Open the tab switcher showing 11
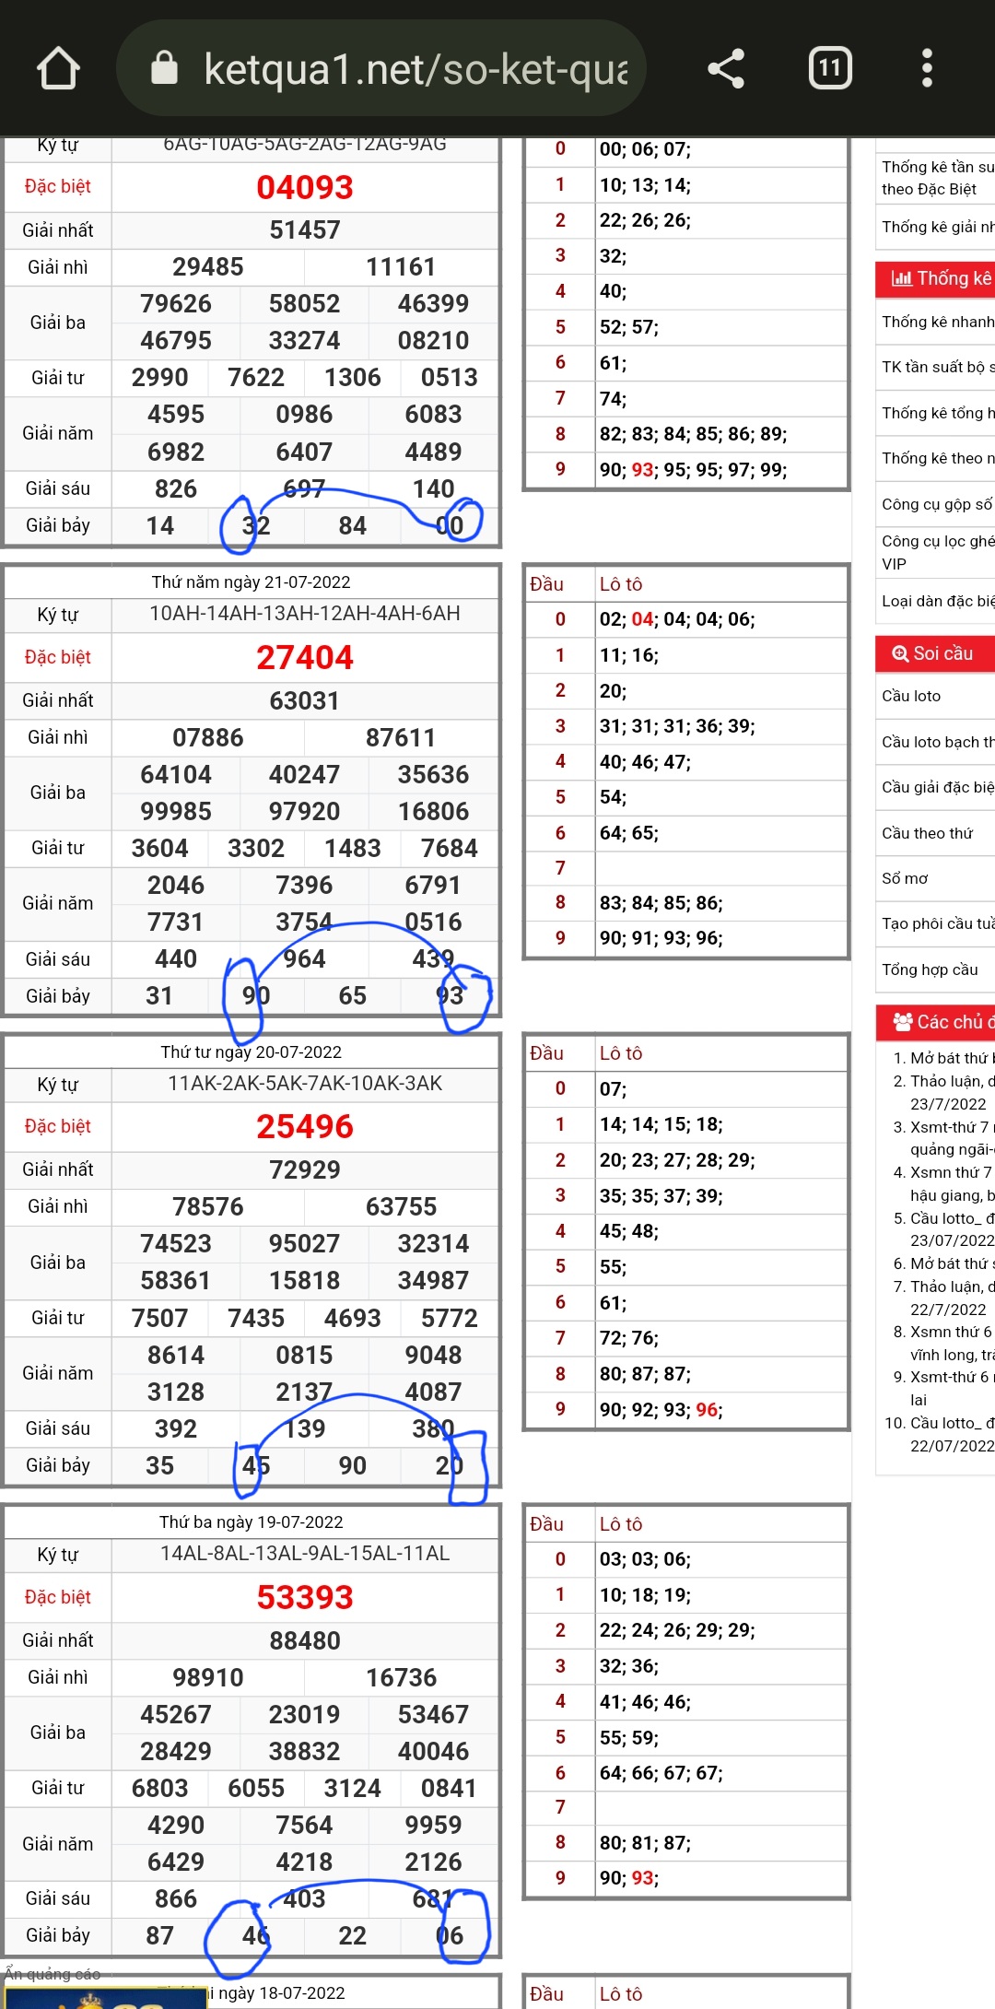Viewport: 995px width, 2009px height. (830, 67)
